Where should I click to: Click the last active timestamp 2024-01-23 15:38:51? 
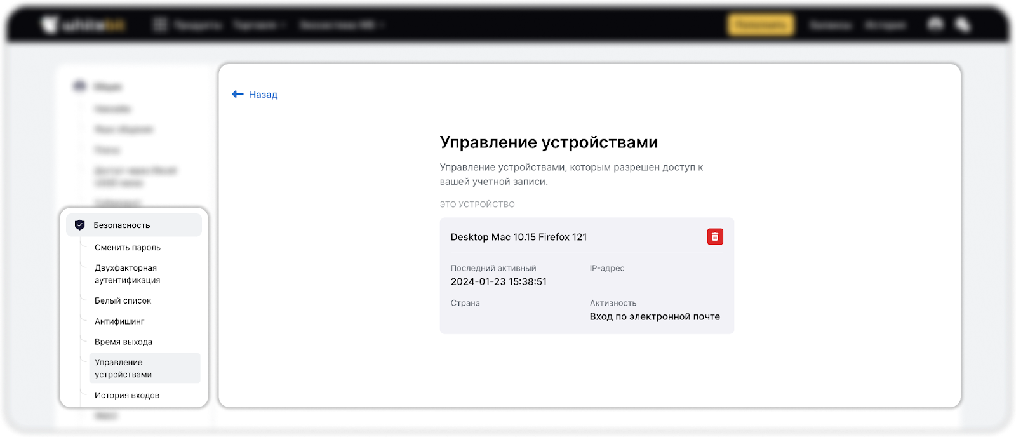(498, 281)
